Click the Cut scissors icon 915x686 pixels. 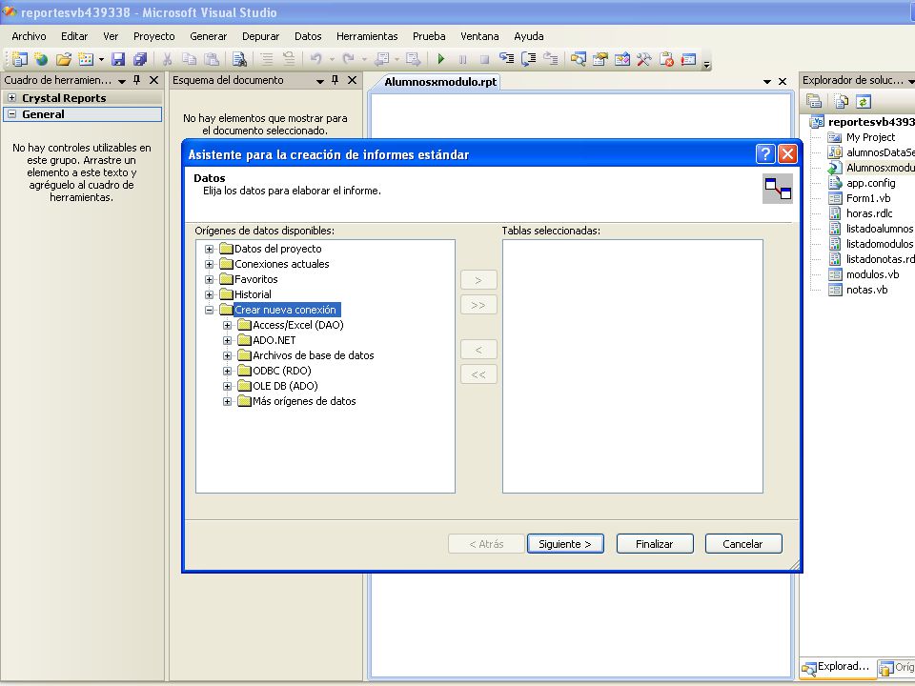[x=167, y=59]
